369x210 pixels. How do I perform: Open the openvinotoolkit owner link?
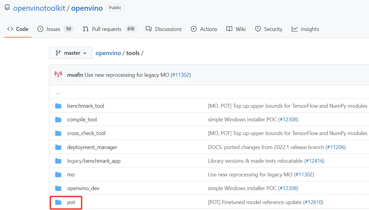[39, 8]
